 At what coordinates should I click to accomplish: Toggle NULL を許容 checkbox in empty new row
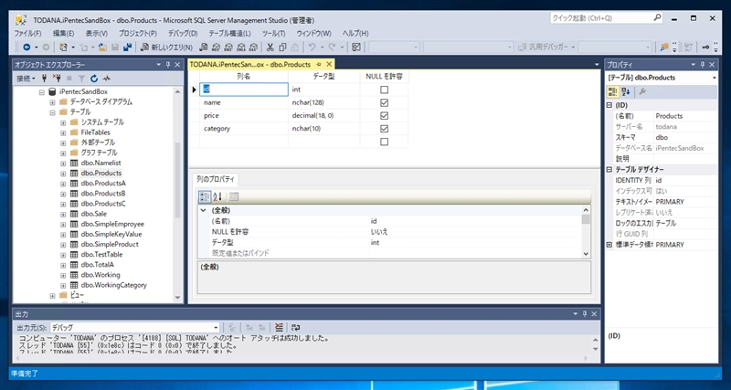(384, 142)
